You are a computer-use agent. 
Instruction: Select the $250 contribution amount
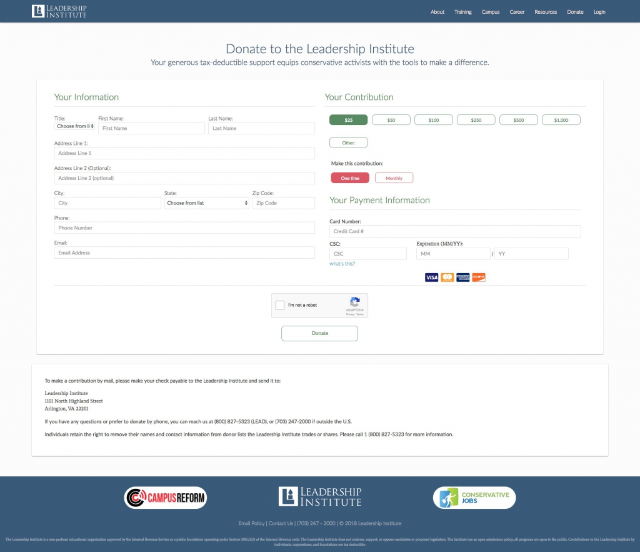coord(476,120)
